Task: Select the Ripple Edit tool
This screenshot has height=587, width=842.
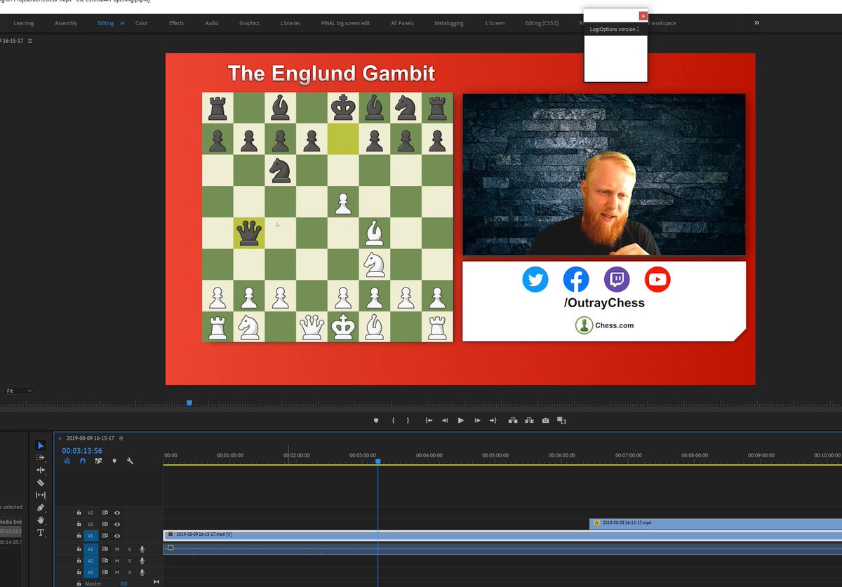Action: point(41,470)
